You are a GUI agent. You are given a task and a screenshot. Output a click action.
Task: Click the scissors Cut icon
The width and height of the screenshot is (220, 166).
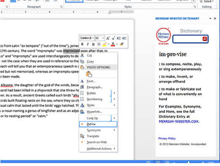82,55
